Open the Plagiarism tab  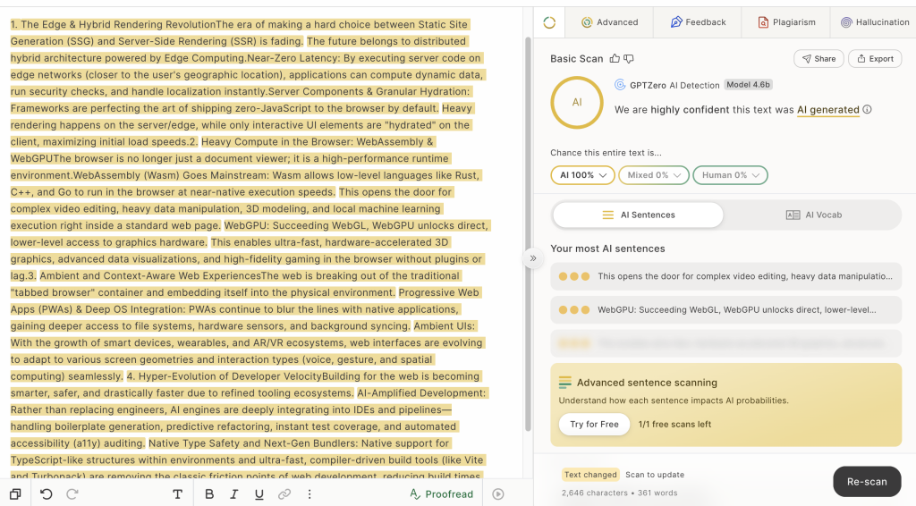[x=786, y=22]
